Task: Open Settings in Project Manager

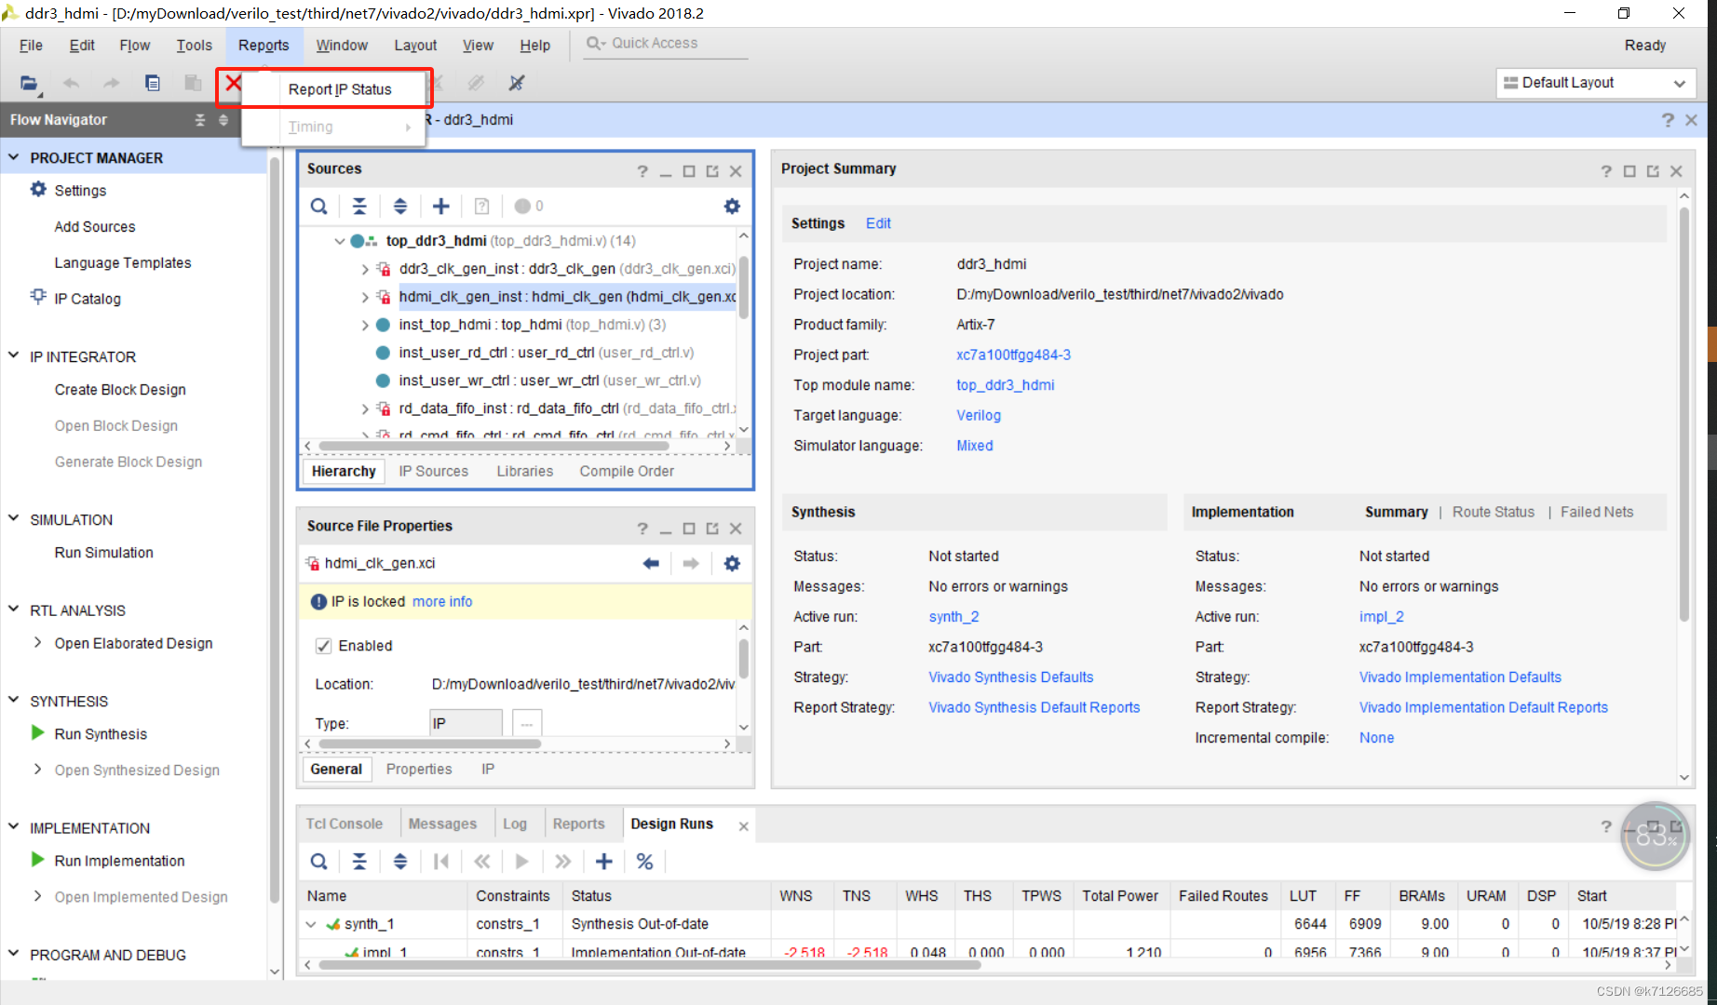Action: 80,190
